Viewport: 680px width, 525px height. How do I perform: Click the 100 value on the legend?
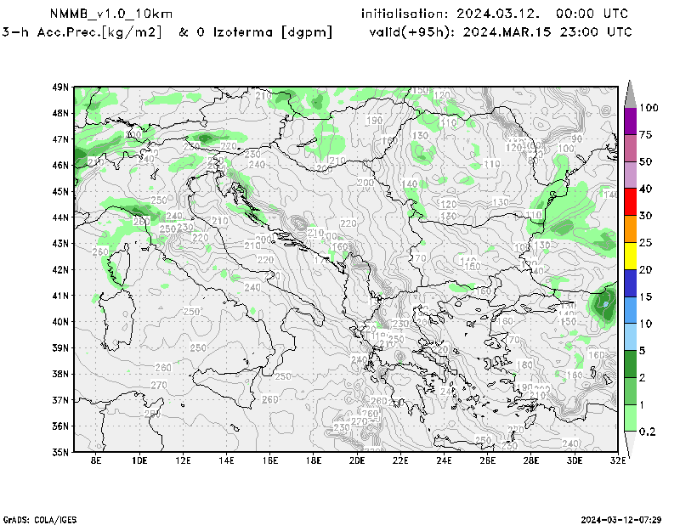(x=649, y=108)
